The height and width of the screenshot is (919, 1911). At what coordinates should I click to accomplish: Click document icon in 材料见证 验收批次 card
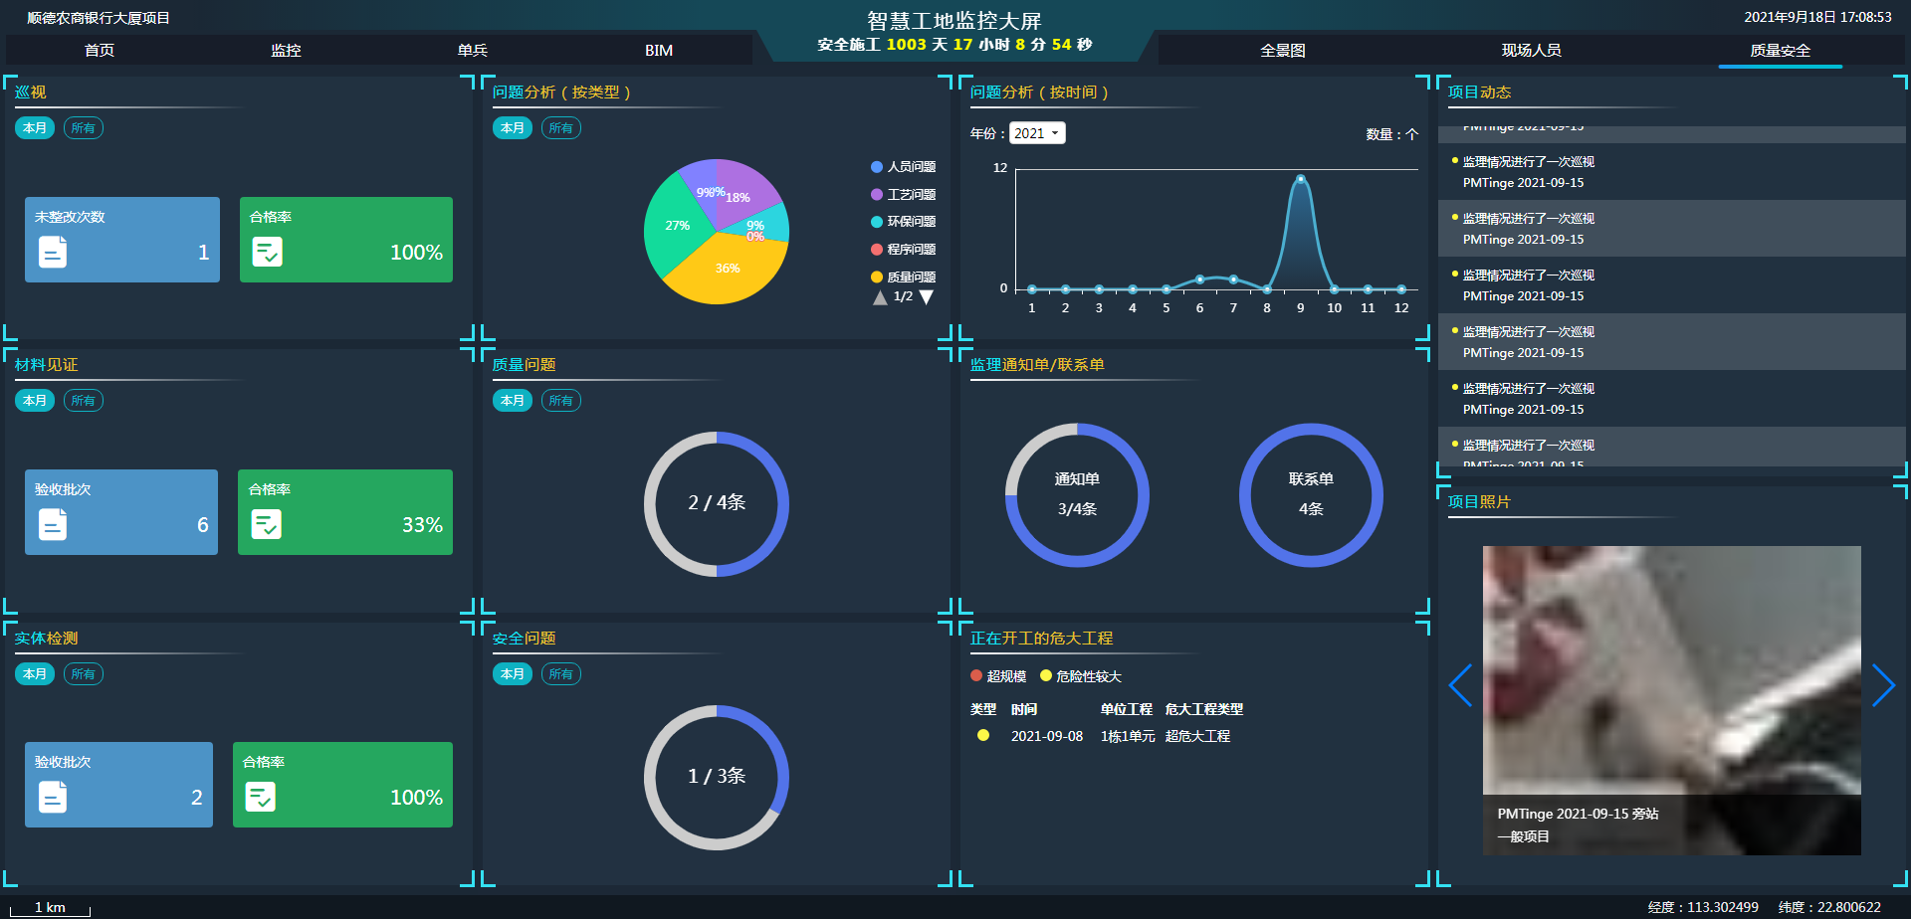point(53,524)
